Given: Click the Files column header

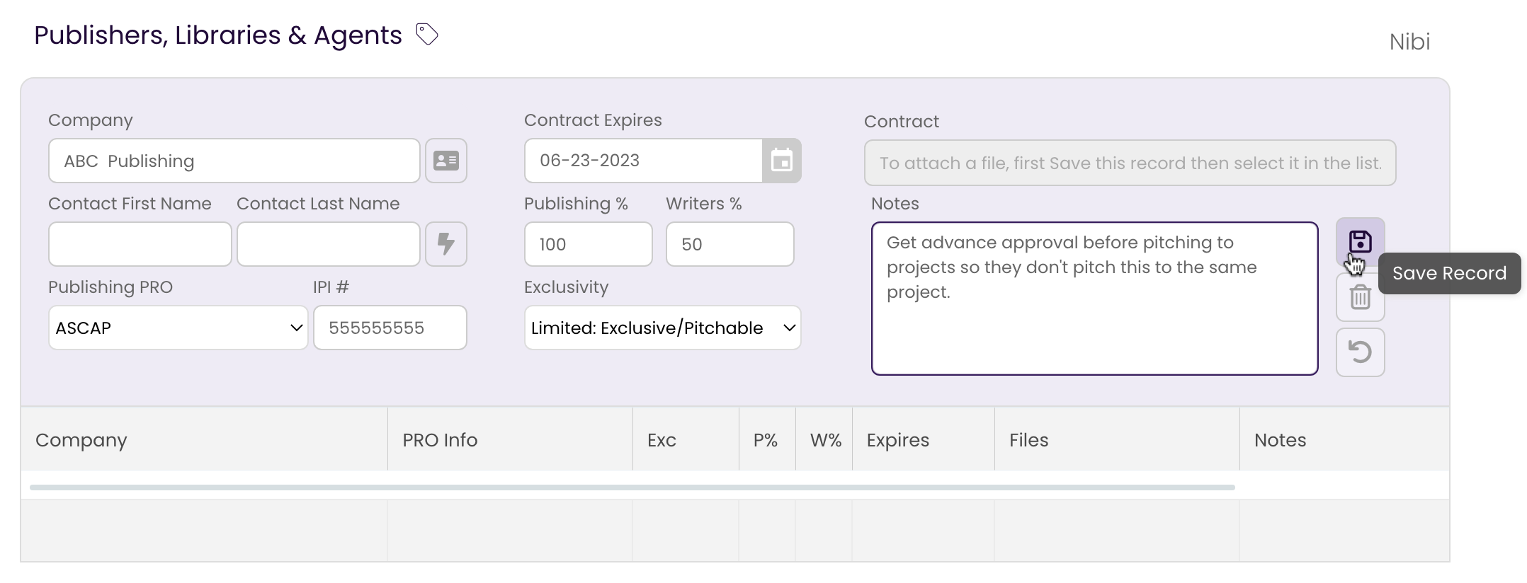Looking at the screenshot, I should [1118, 439].
